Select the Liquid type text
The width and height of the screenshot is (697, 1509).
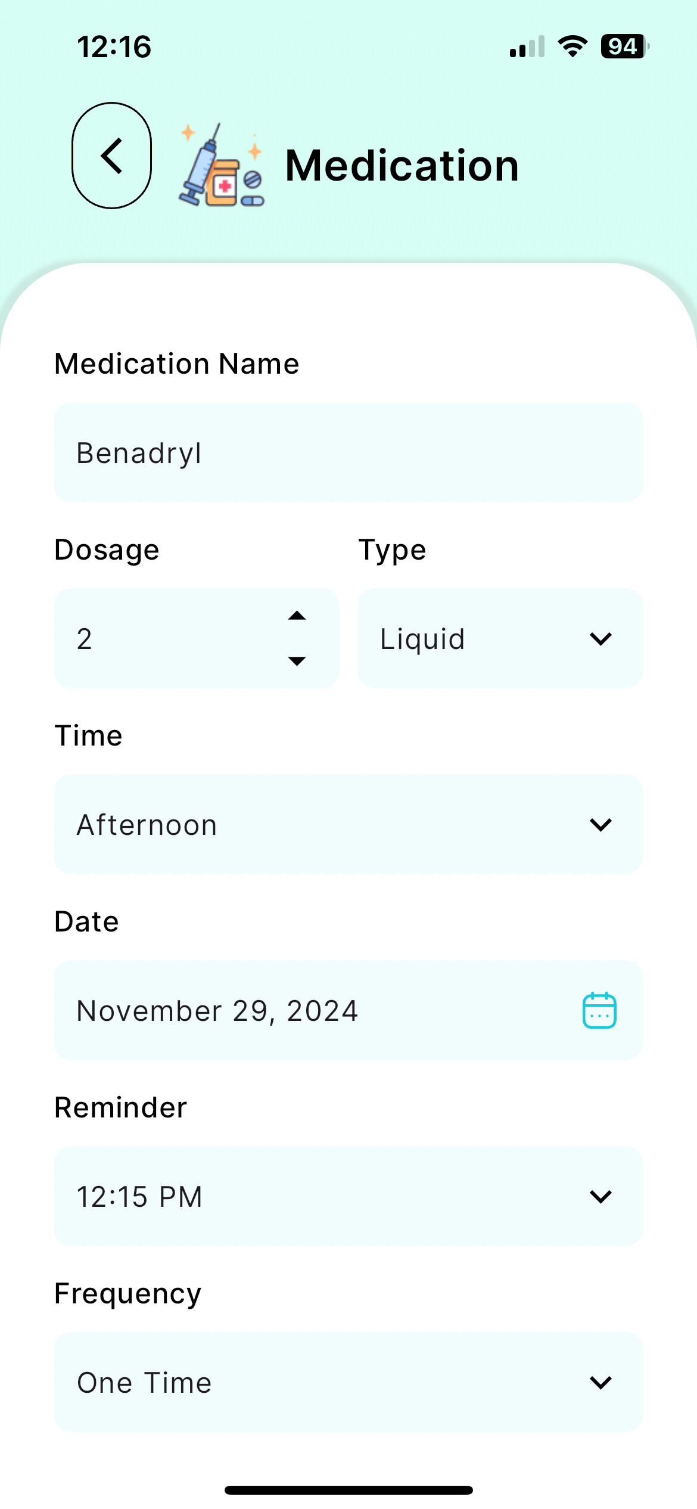(x=422, y=640)
